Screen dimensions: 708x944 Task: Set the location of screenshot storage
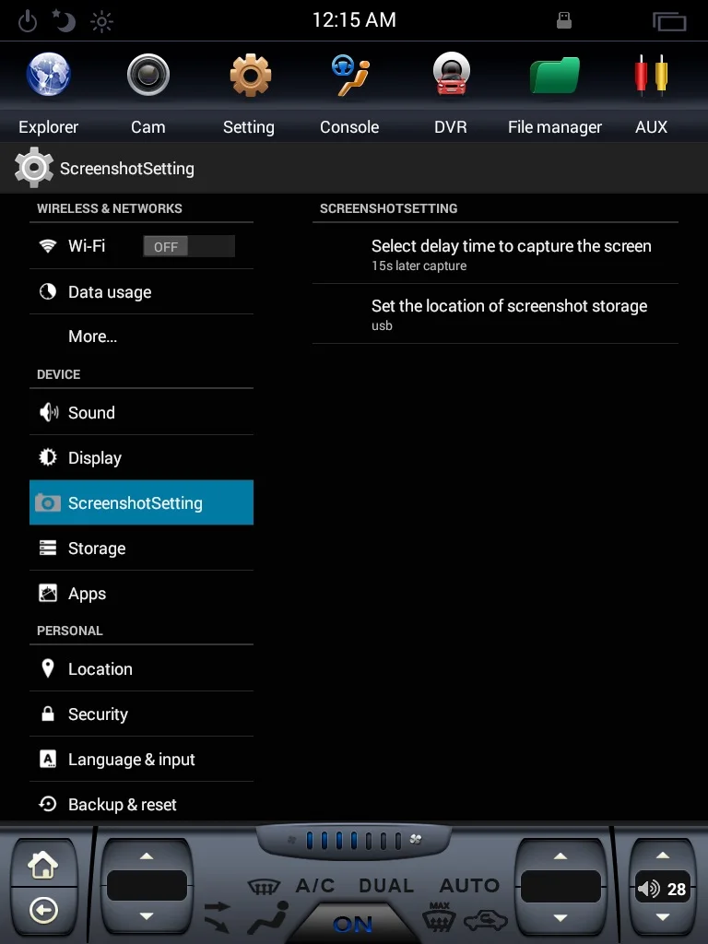tap(509, 313)
